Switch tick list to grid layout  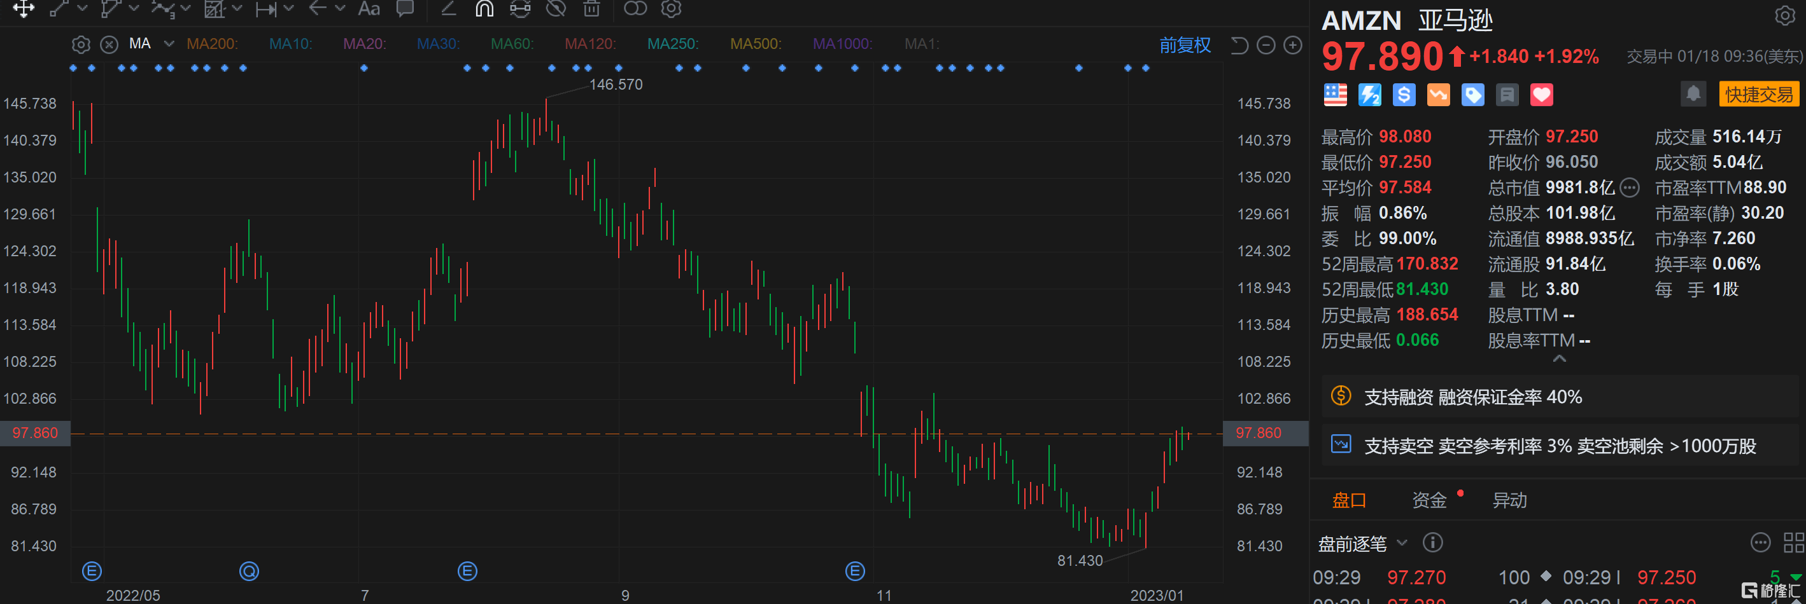click(1793, 542)
